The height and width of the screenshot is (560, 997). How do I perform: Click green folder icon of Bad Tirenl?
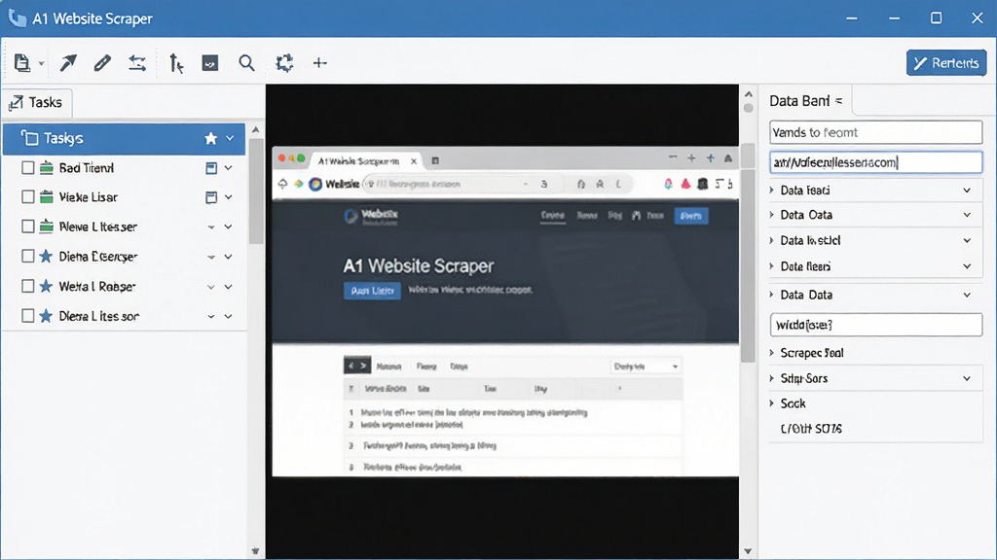pyautogui.click(x=47, y=168)
